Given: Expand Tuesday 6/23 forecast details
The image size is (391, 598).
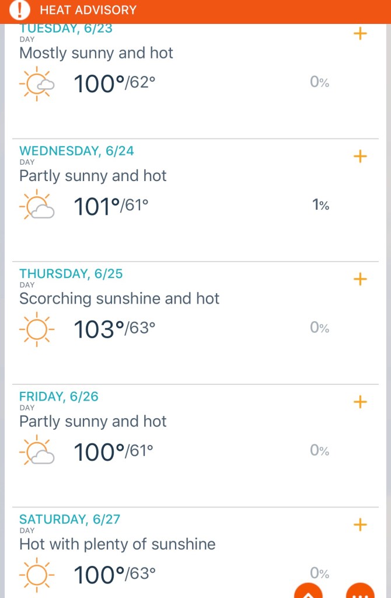Looking at the screenshot, I should pyautogui.click(x=361, y=34).
